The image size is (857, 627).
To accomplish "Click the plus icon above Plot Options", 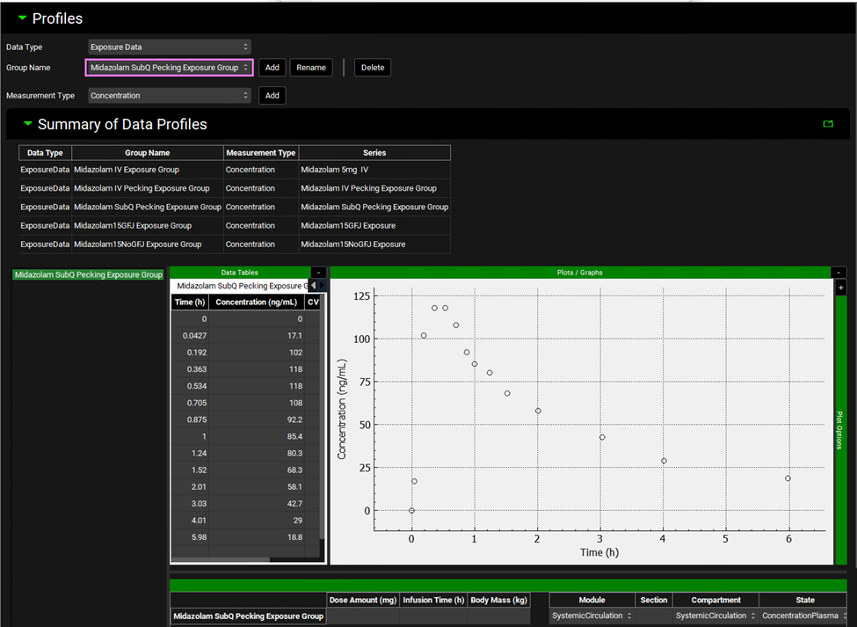I will [x=841, y=288].
